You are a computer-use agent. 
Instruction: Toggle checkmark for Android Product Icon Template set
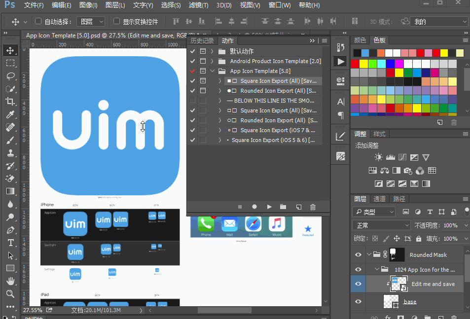tap(192, 61)
